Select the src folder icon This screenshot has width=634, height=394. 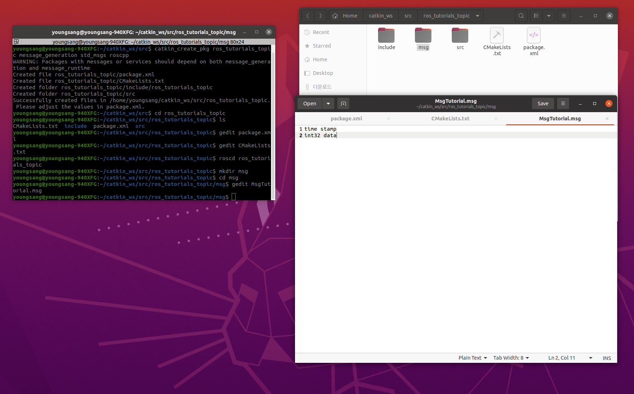click(x=460, y=35)
